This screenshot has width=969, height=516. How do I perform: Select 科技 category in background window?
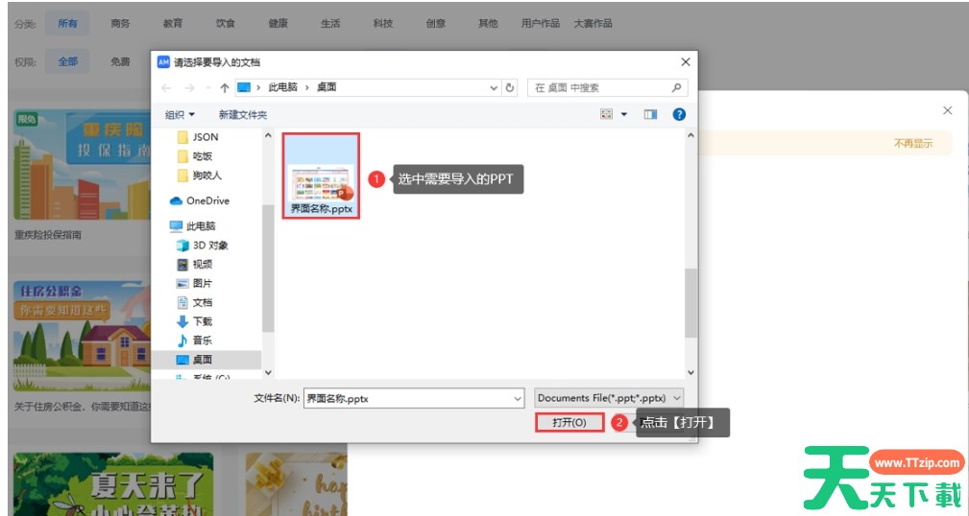coord(382,23)
